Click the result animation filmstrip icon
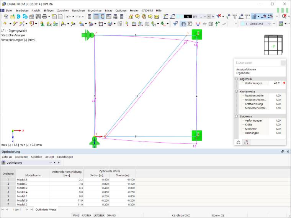The image size is (291, 218). [190, 24]
